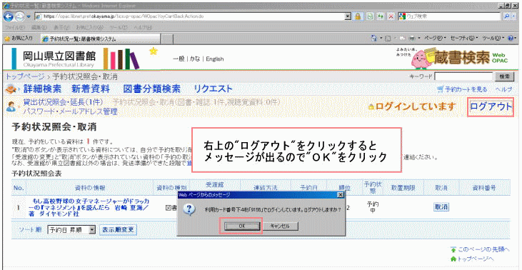Open a new blank tab
This screenshot has width=522, height=270.
pyautogui.click(x=167, y=39)
